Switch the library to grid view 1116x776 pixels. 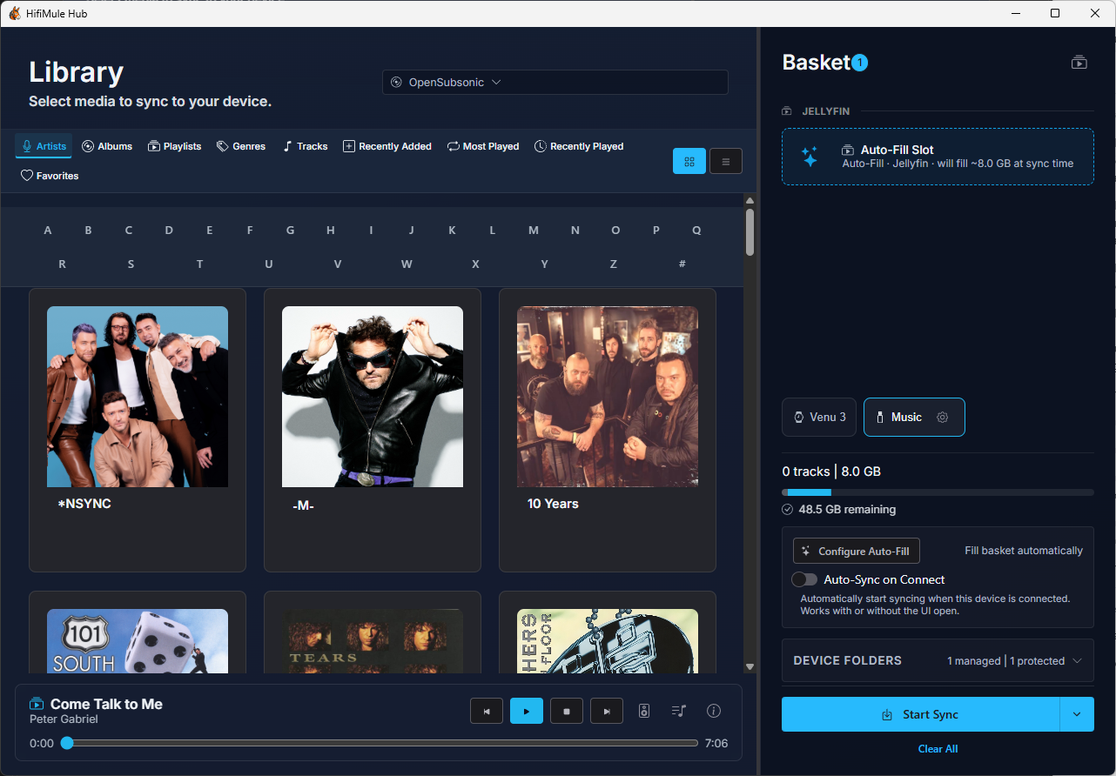(689, 161)
